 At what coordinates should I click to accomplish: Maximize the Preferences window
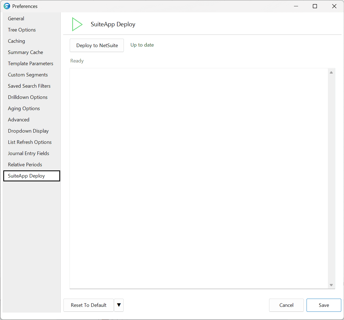pyautogui.click(x=315, y=6)
